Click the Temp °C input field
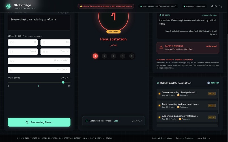 (55, 52)
